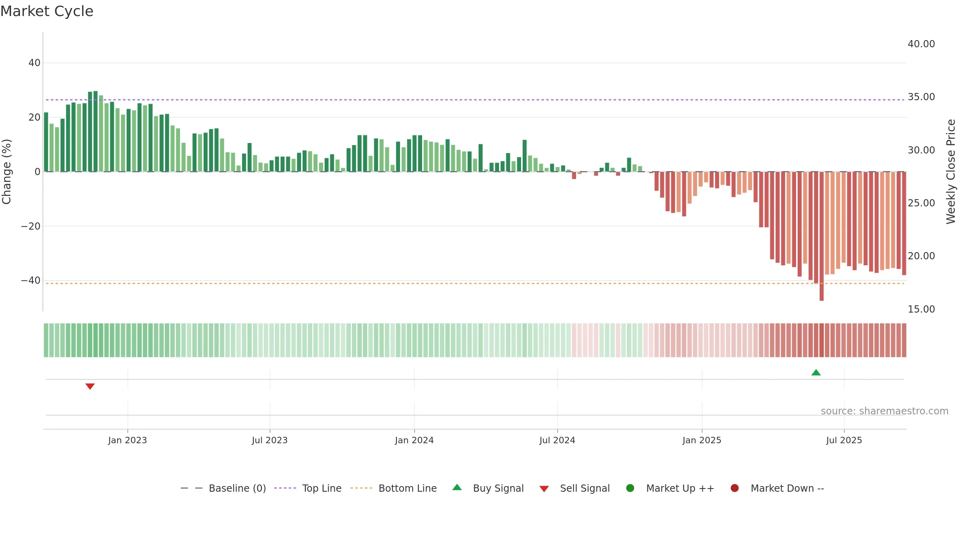Screen dimensions: 962x541
Task: Click the 20.00 price axis label
Action: pos(921,256)
